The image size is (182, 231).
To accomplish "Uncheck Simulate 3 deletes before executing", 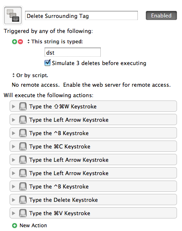I will pyautogui.click(x=47, y=63).
